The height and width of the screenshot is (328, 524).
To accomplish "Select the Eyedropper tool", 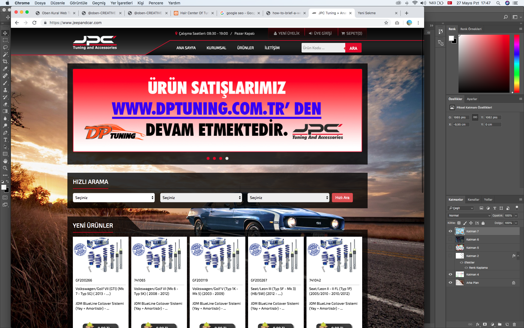I will coord(5,69).
